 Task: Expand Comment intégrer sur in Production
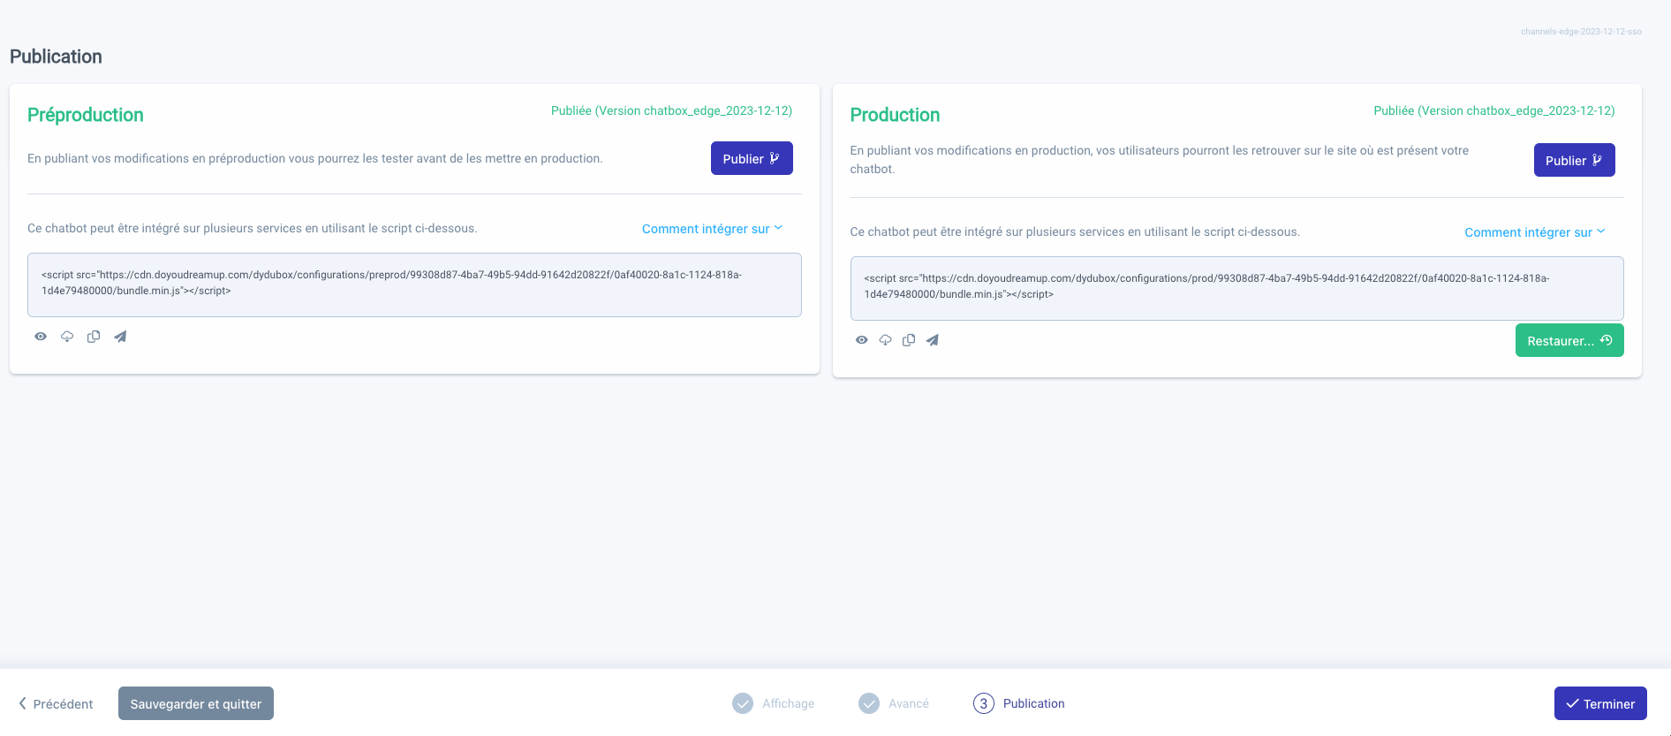tap(1535, 232)
